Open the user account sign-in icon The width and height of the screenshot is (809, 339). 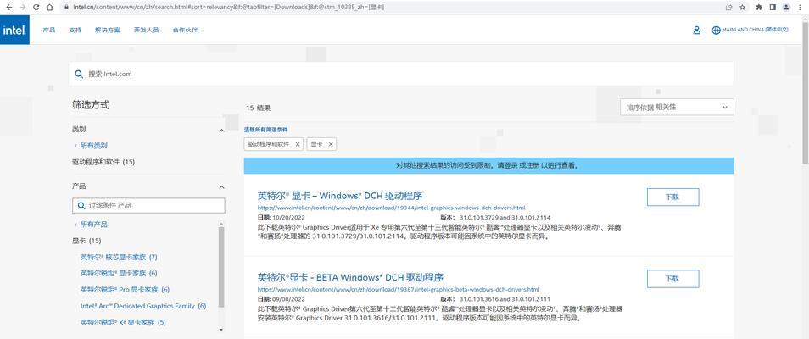[696, 30]
